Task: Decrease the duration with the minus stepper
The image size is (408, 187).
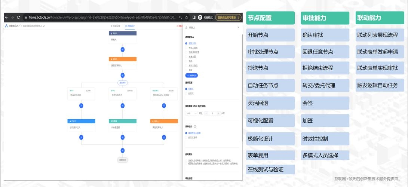Action: (206, 113)
